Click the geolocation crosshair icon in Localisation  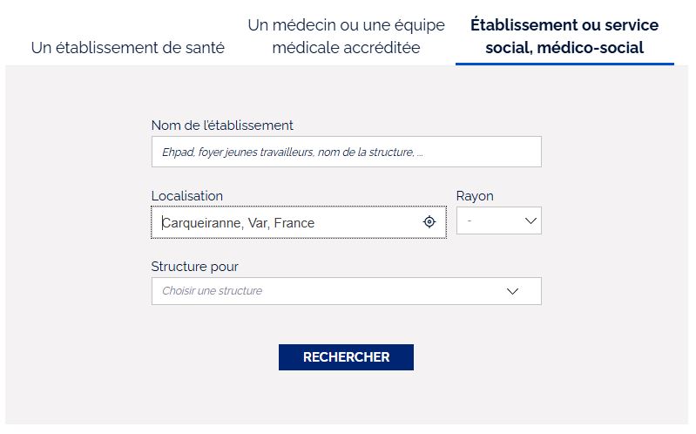[x=429, y=221]
